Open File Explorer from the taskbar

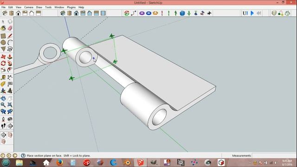coord(19,162)
